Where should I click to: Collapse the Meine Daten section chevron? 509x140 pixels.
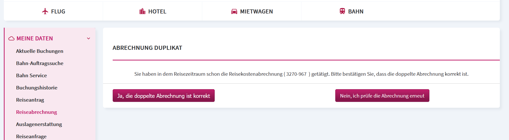coord(89,39)
